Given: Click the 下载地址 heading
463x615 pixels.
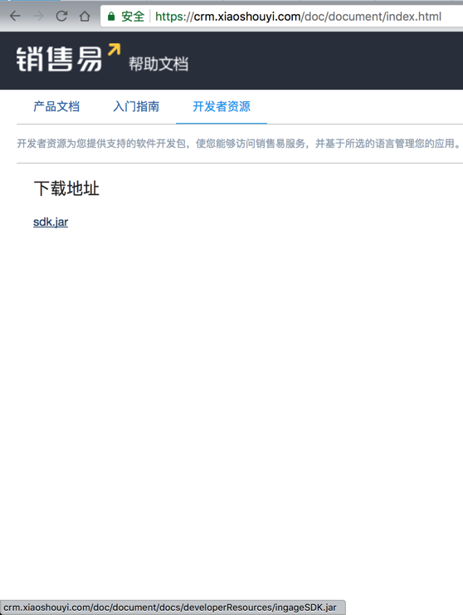Looking at the screenshot, I should 66,188.
